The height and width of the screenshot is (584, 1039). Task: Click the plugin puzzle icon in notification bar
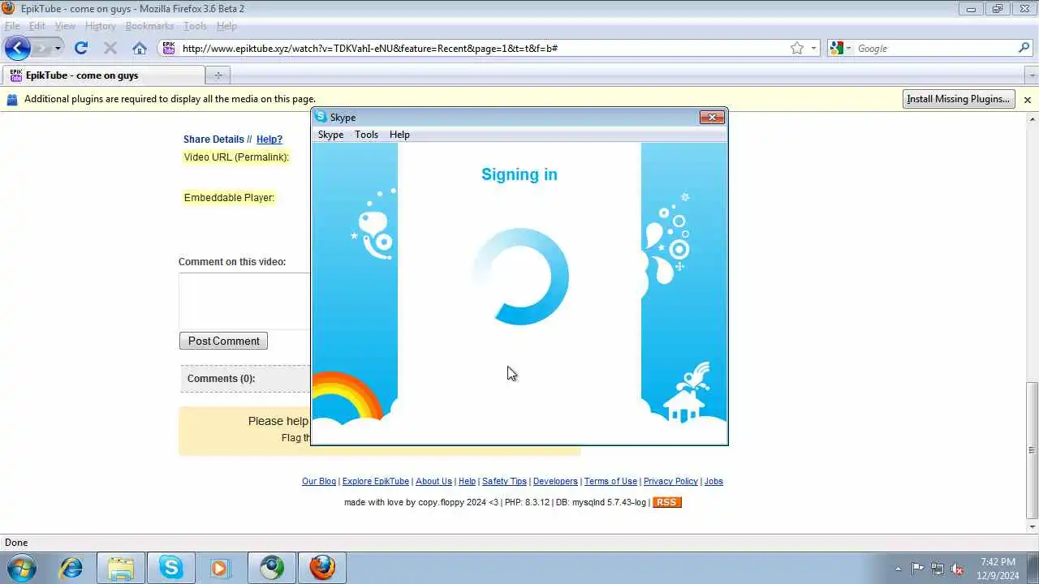click(x=12, y=100)
